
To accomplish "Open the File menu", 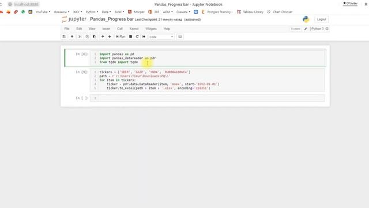I will click(x=67, y=29).
